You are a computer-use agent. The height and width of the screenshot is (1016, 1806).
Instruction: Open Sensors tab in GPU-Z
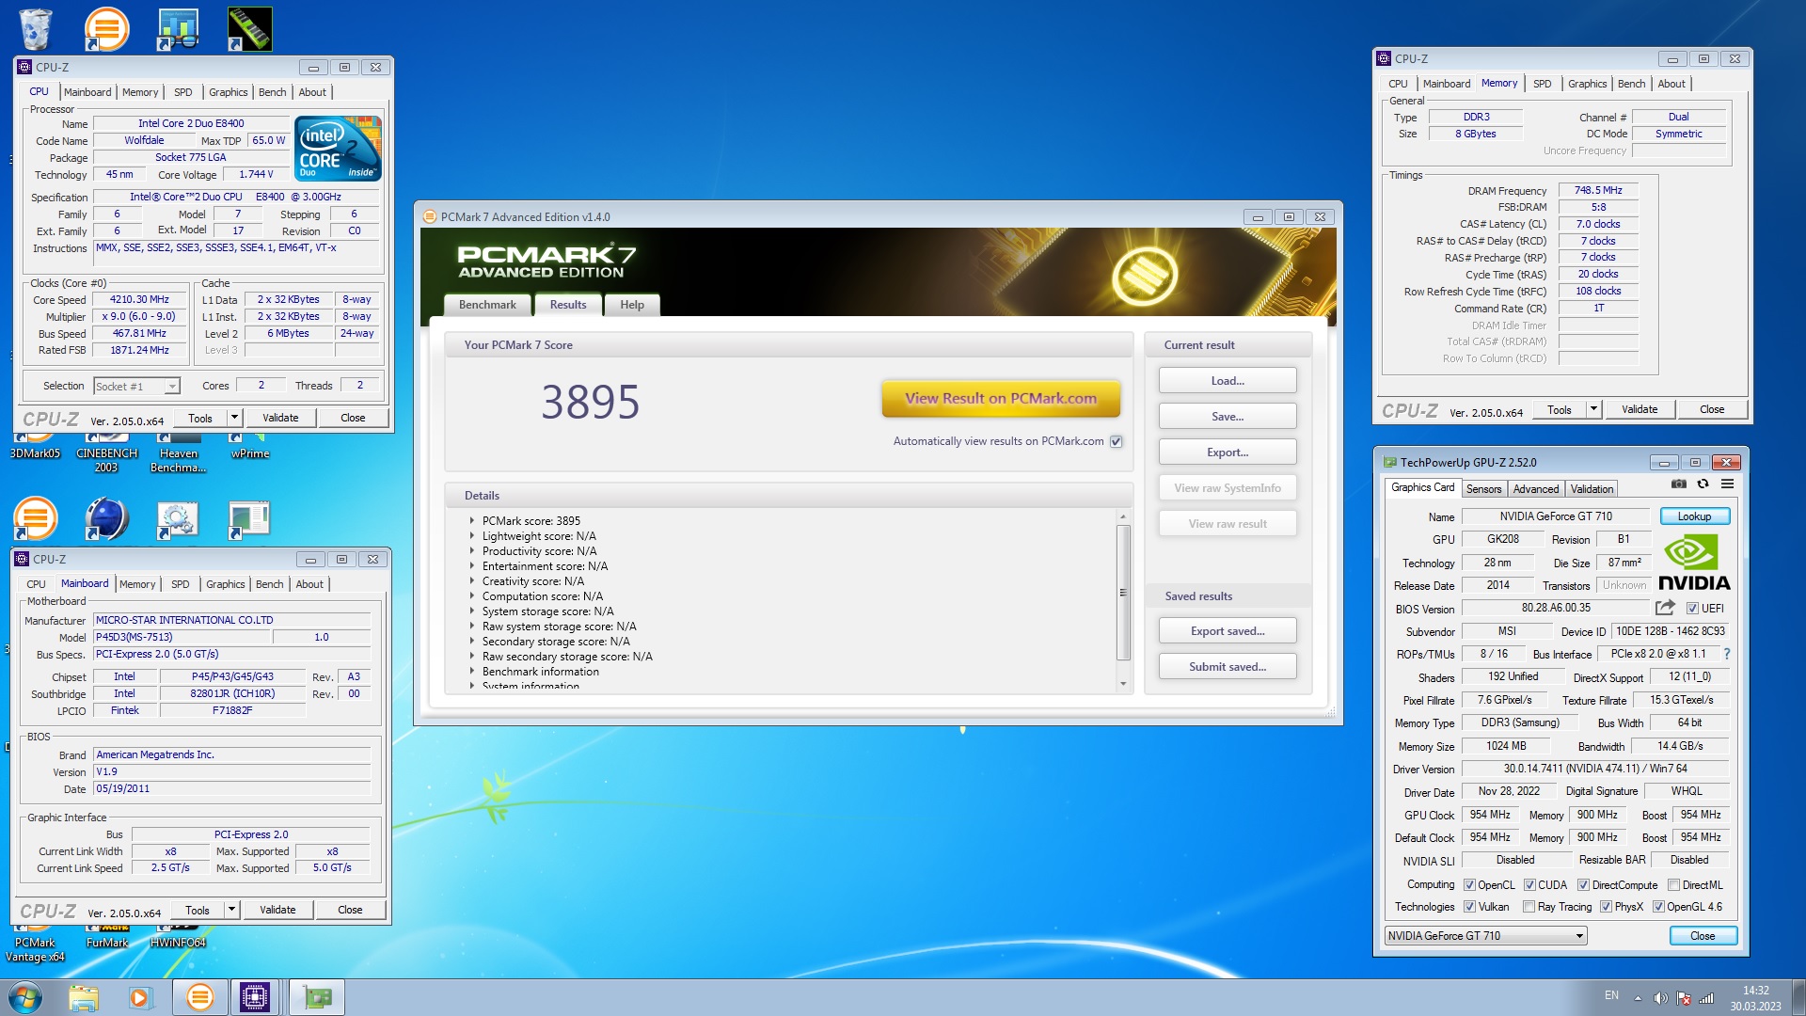(1483, 489)
